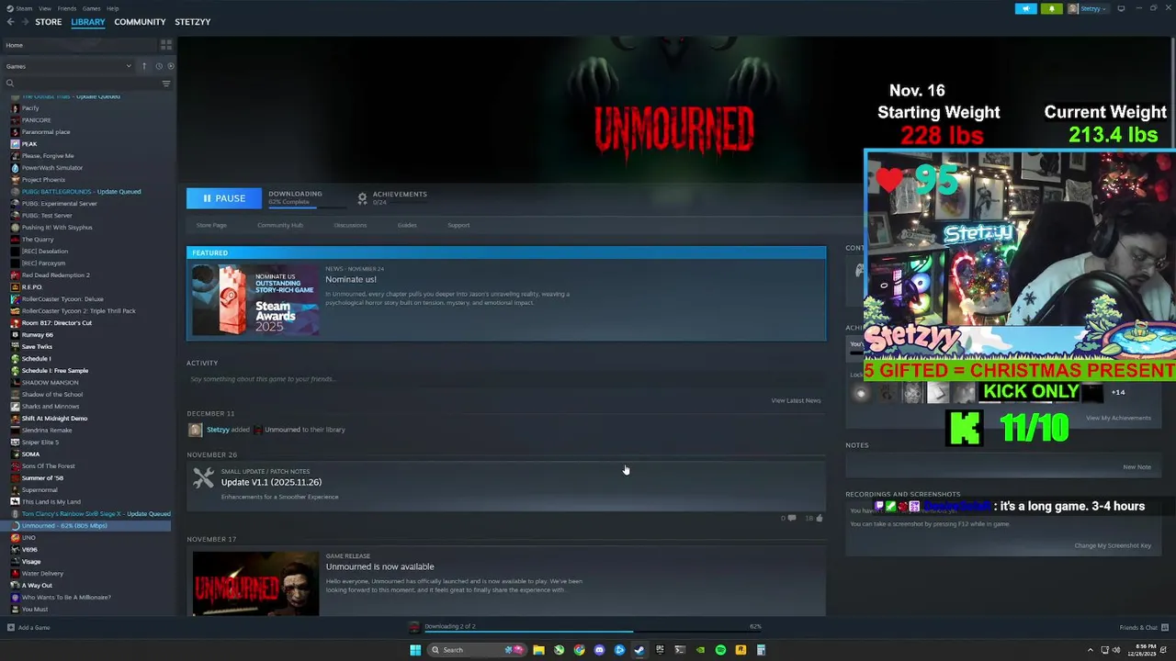This screenshot has height=661, width=1176.
Task: Open the Unmourned game release thumbnail
Action: [x=255, y=583]
